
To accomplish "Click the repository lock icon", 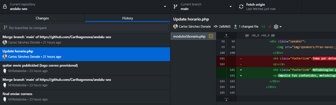I will coord(5,7).
